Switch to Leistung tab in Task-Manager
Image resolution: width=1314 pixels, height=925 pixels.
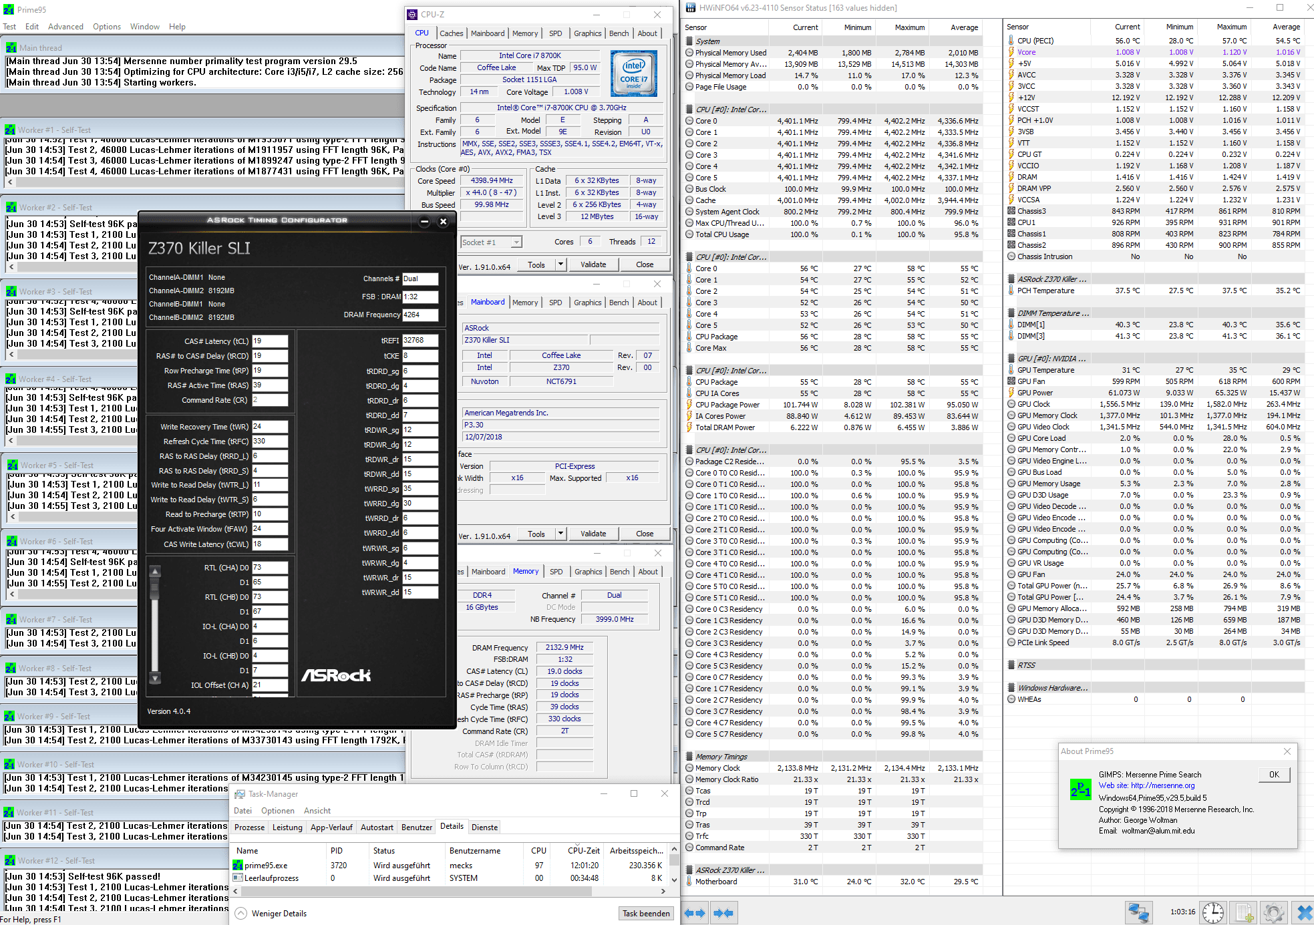(287, 827)
